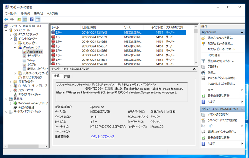This screenshot has width=249, height=158.
Task: Select パフォーマンス tree node
Action: (x=26, y=90)
